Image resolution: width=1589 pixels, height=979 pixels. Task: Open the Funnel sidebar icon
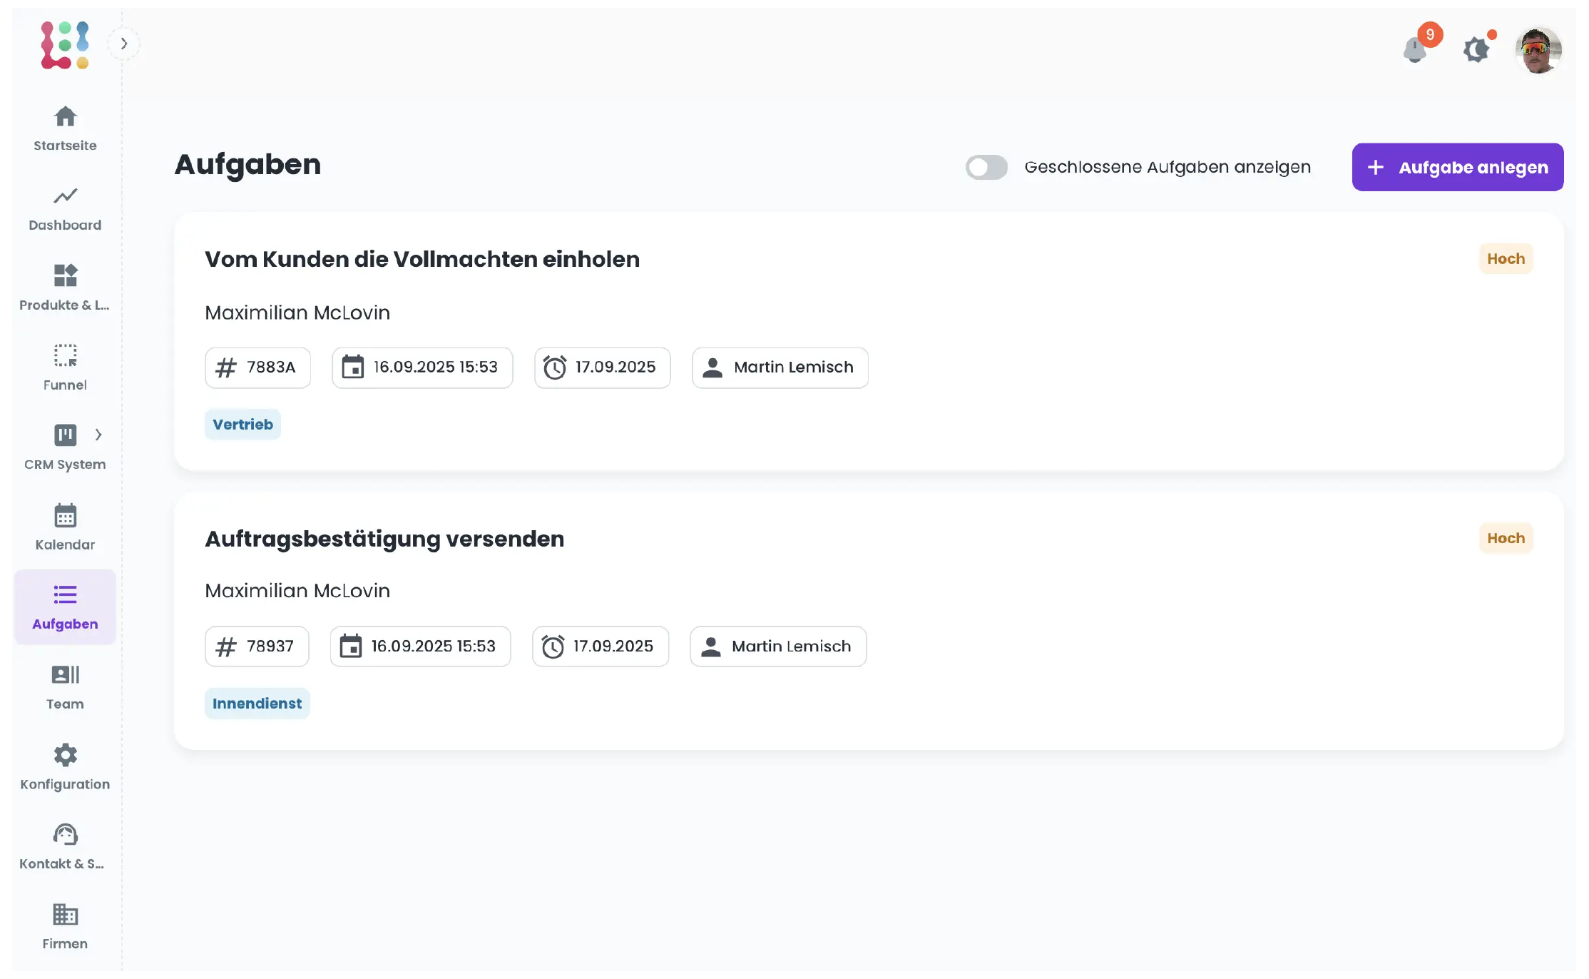65,355
